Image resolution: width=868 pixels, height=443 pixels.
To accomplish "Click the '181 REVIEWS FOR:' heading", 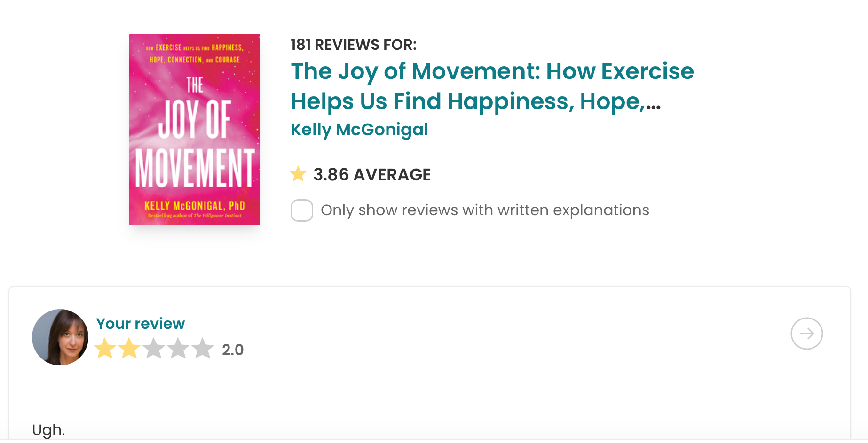I will coord(354,45).
